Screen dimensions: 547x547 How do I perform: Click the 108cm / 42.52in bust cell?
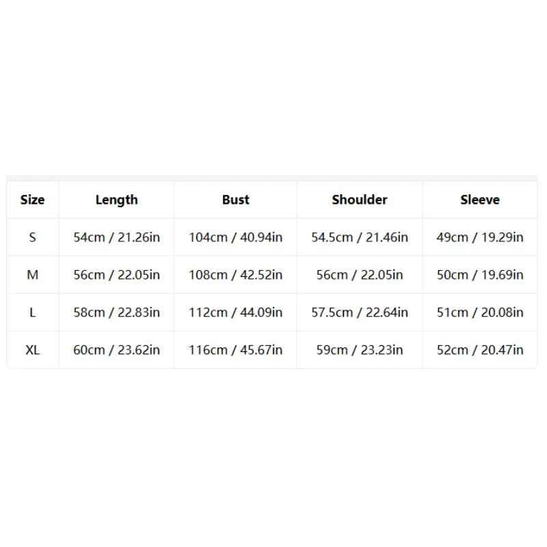coord(236,275)
